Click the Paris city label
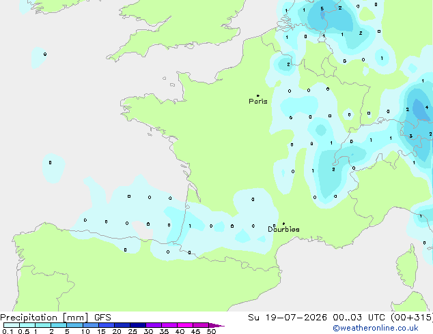 [x=258, y=102]
